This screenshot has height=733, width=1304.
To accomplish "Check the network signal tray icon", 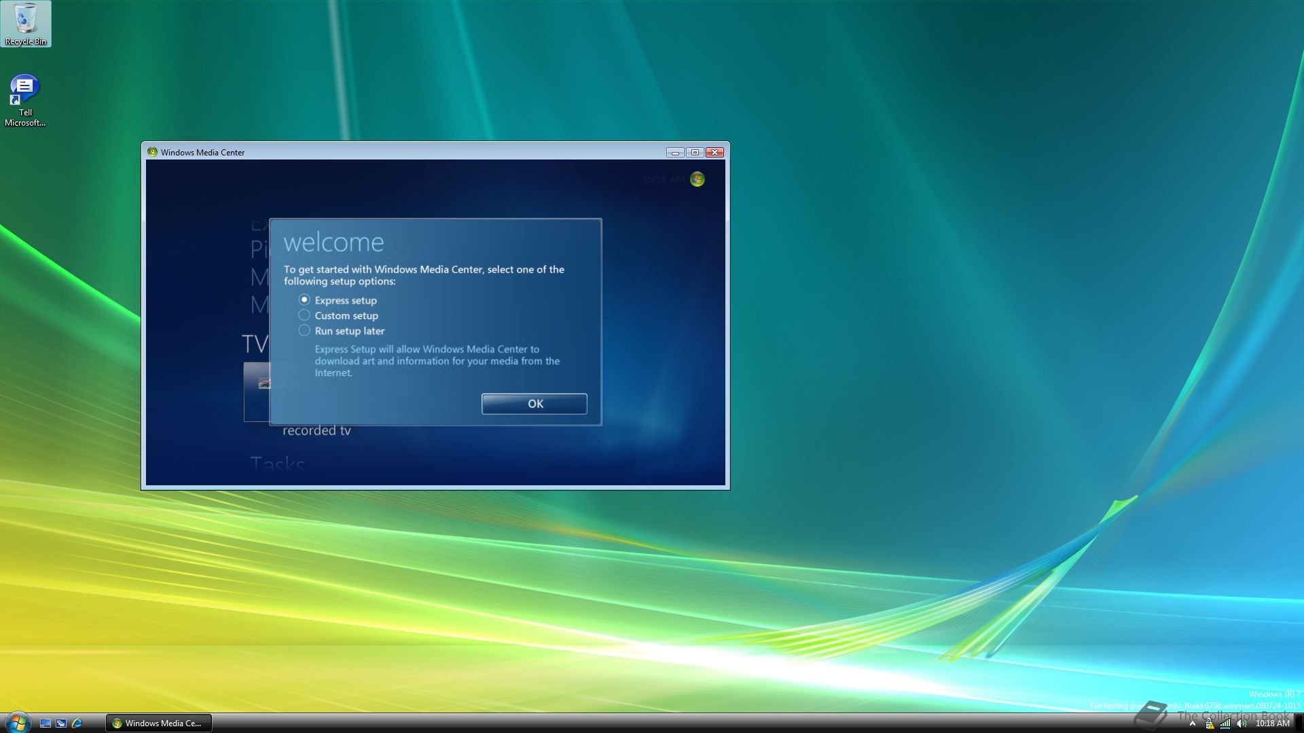I will [1225, 723].
